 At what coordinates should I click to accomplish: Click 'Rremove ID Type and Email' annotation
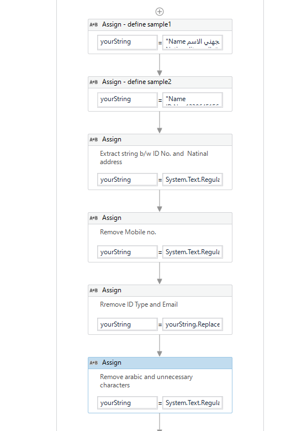coord(139,304)
